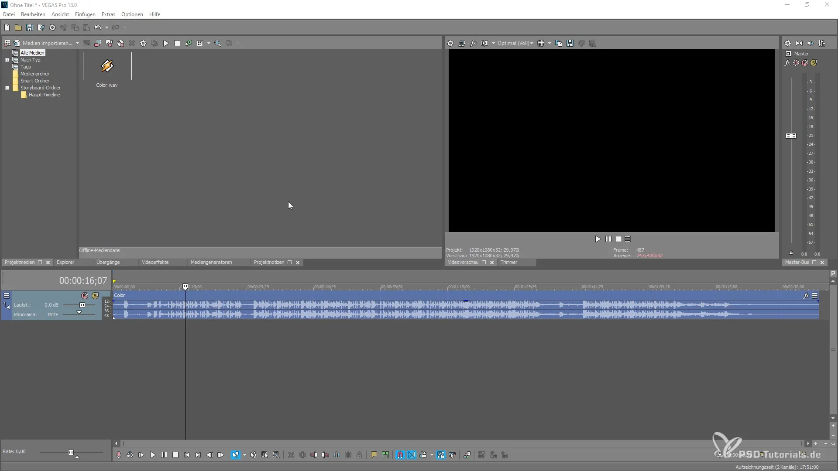Image resolution: width=838 pixels, height=471 pixels.
Task: Open the Extras menu
Action: pos(108,14)
